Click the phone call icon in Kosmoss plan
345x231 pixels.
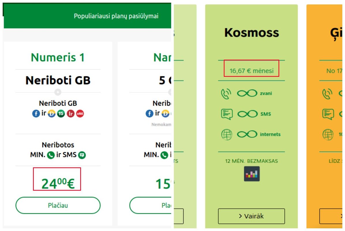tap(226, 94)
